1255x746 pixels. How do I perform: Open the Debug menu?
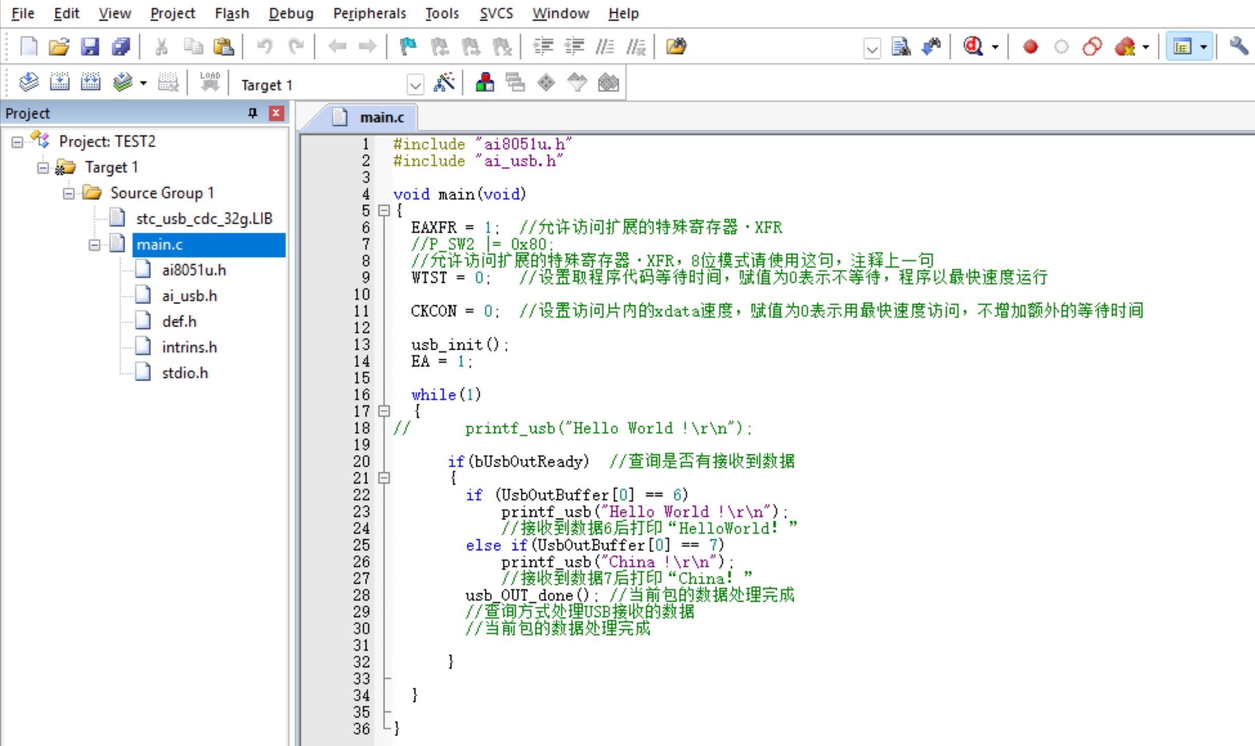tap(291, 13)
